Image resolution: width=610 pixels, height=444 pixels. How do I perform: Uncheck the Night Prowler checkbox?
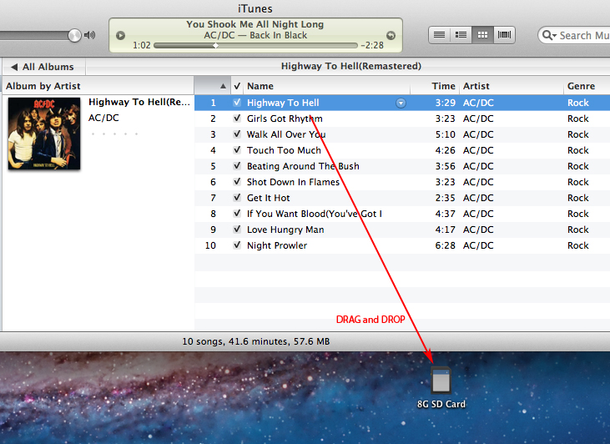coord(237,245)
